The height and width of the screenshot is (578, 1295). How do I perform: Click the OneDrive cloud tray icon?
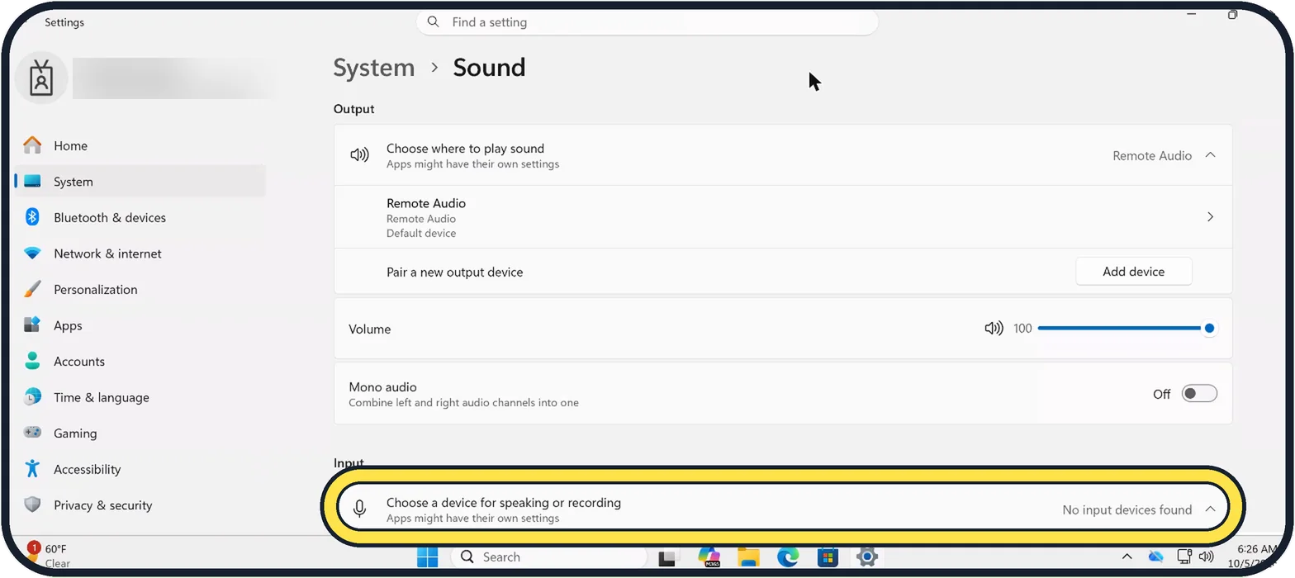tap(1155, 557)
